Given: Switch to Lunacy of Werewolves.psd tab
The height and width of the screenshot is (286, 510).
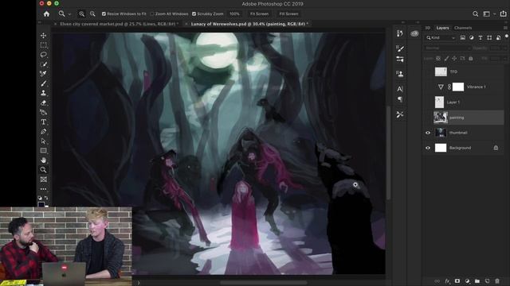Looking at the screenshot, I should (x=249, y=24).
